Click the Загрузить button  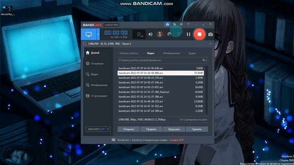coord(174,129)
